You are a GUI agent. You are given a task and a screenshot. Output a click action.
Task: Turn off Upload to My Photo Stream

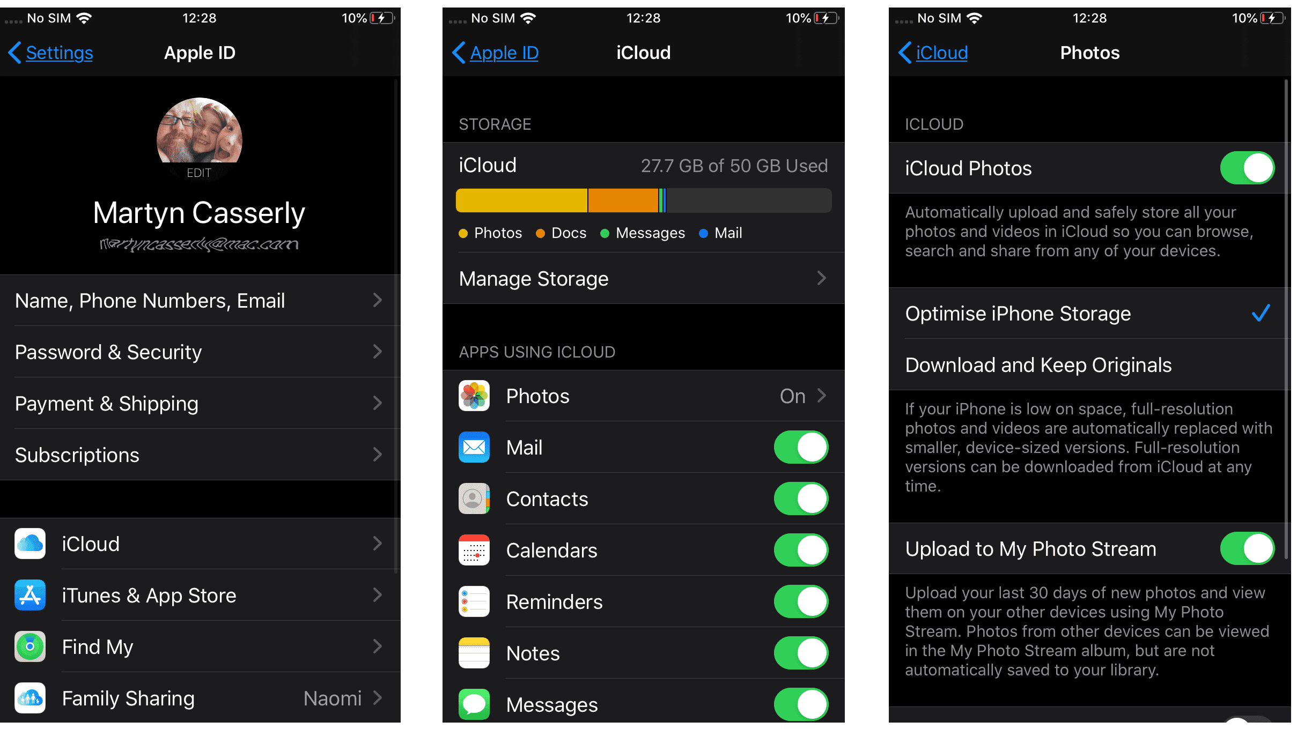(x=1248, y=548)
